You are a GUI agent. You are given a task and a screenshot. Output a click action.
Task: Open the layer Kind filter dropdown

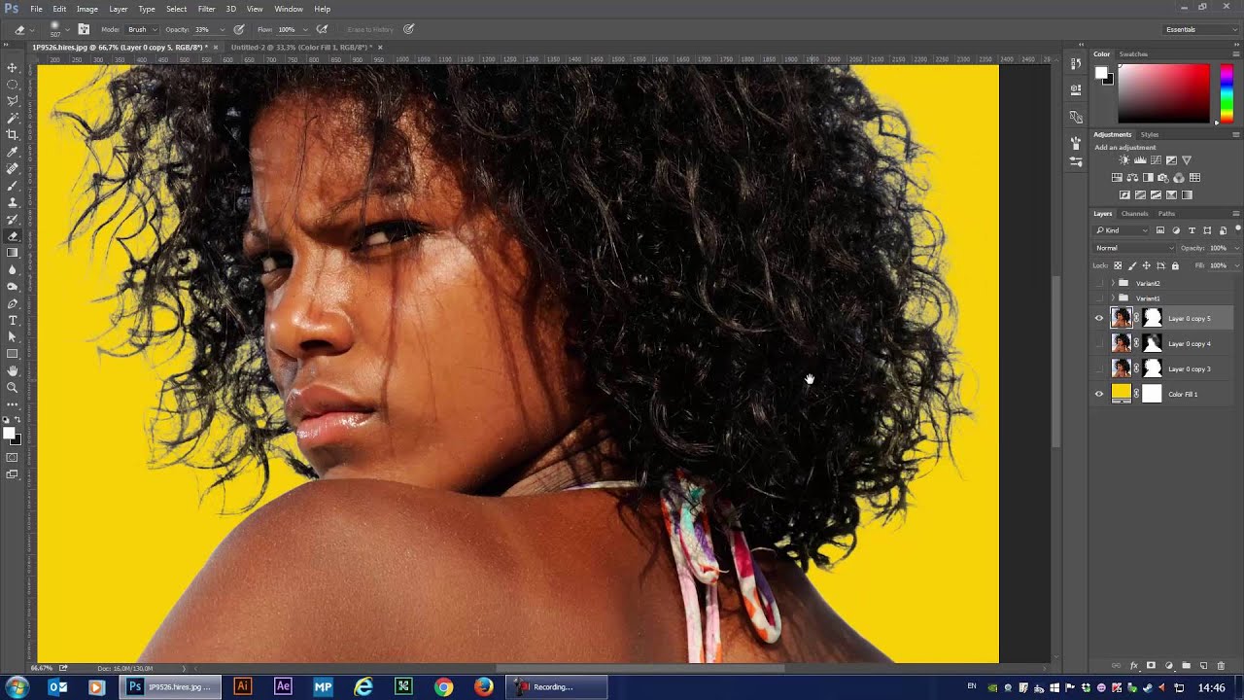click(x=1122, y=230)
